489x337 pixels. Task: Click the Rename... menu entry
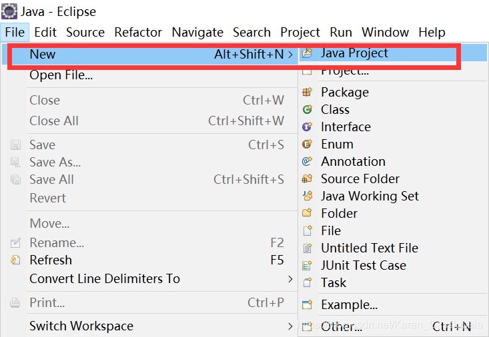point(150,242)
